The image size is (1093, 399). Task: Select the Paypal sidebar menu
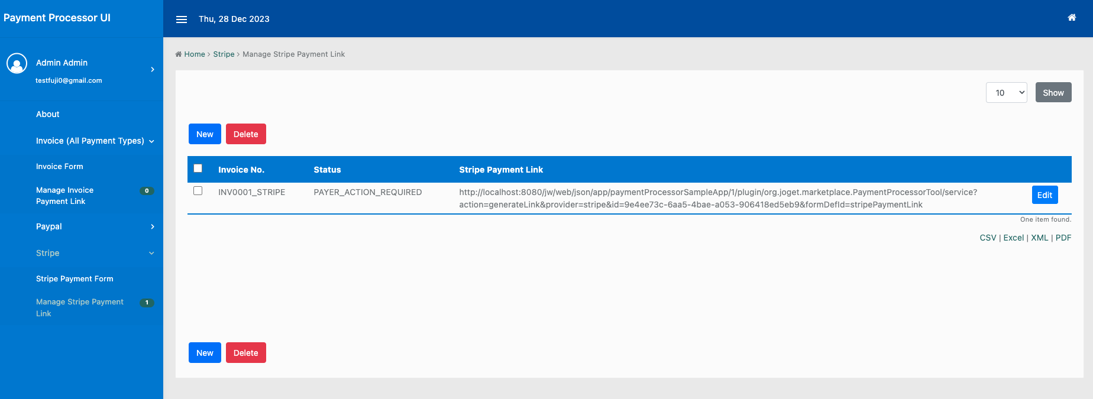click(x=49, y=227)
